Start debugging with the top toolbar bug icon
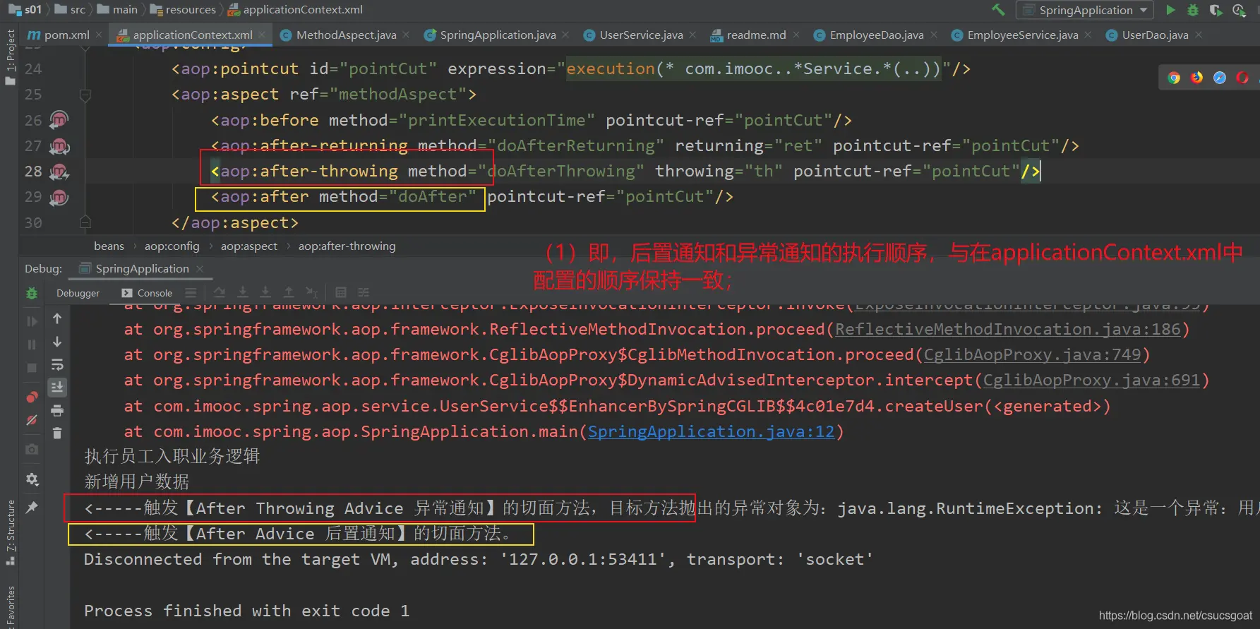 click(1193, 10)
